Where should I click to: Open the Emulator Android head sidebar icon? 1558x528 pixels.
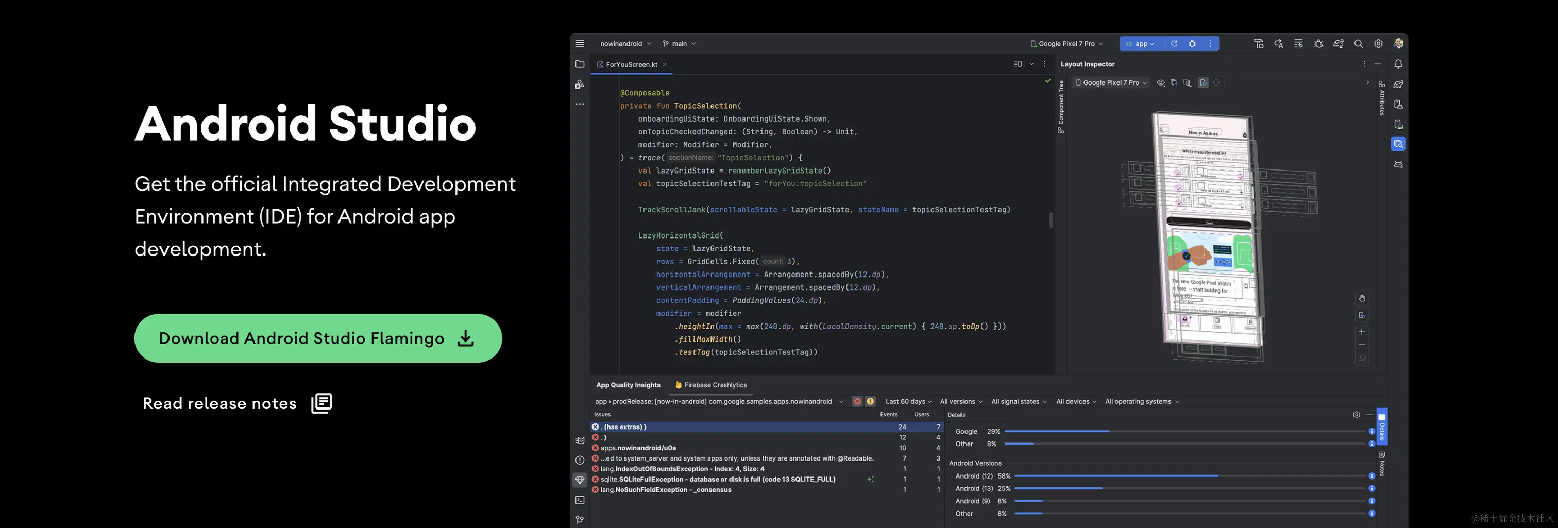(x=1398, y=164)
